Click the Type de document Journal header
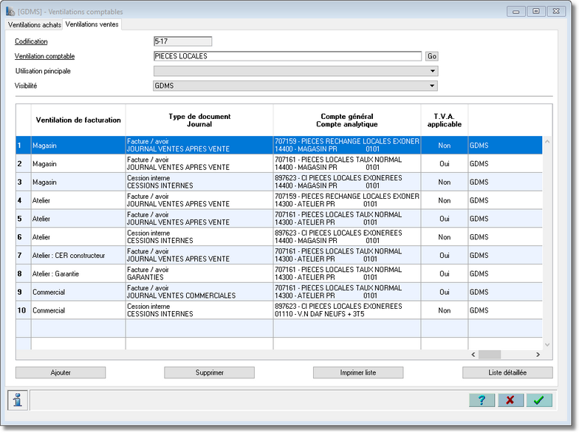Image resolution: width=579 pixels, height=433 pixels. (199, 120)
